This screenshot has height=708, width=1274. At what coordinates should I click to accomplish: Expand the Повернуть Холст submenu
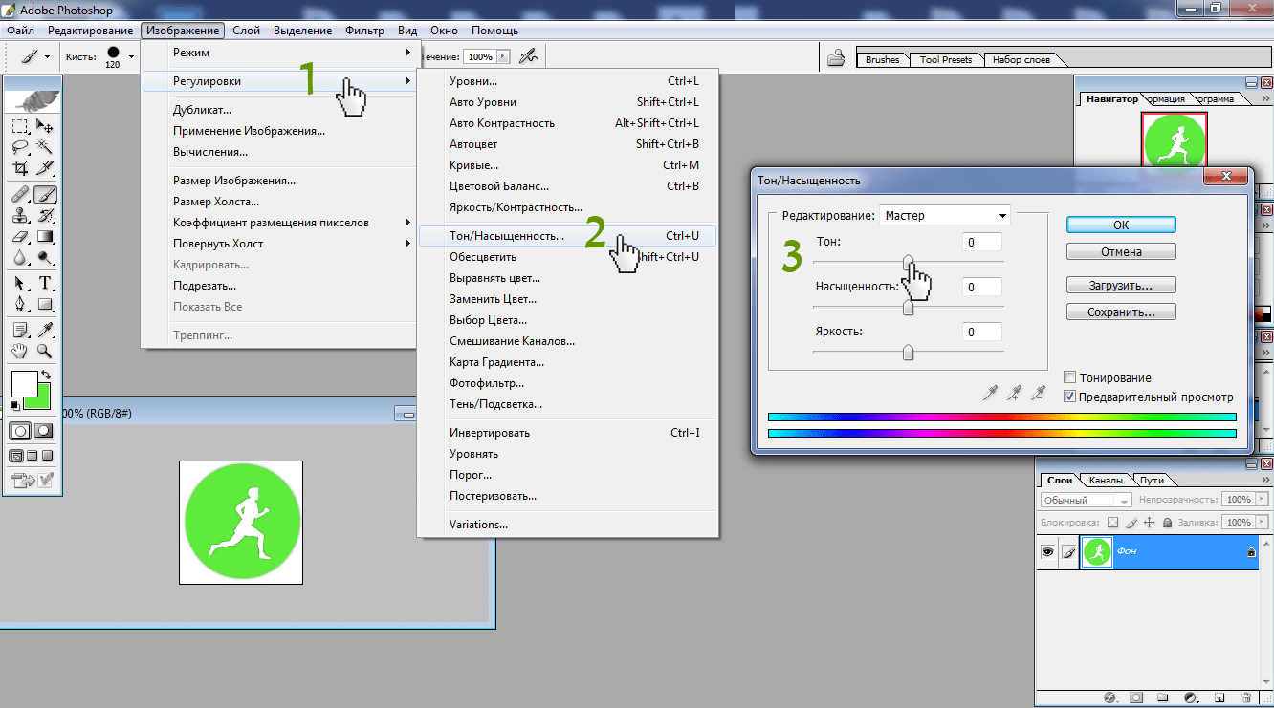click(x=279, y=244)
